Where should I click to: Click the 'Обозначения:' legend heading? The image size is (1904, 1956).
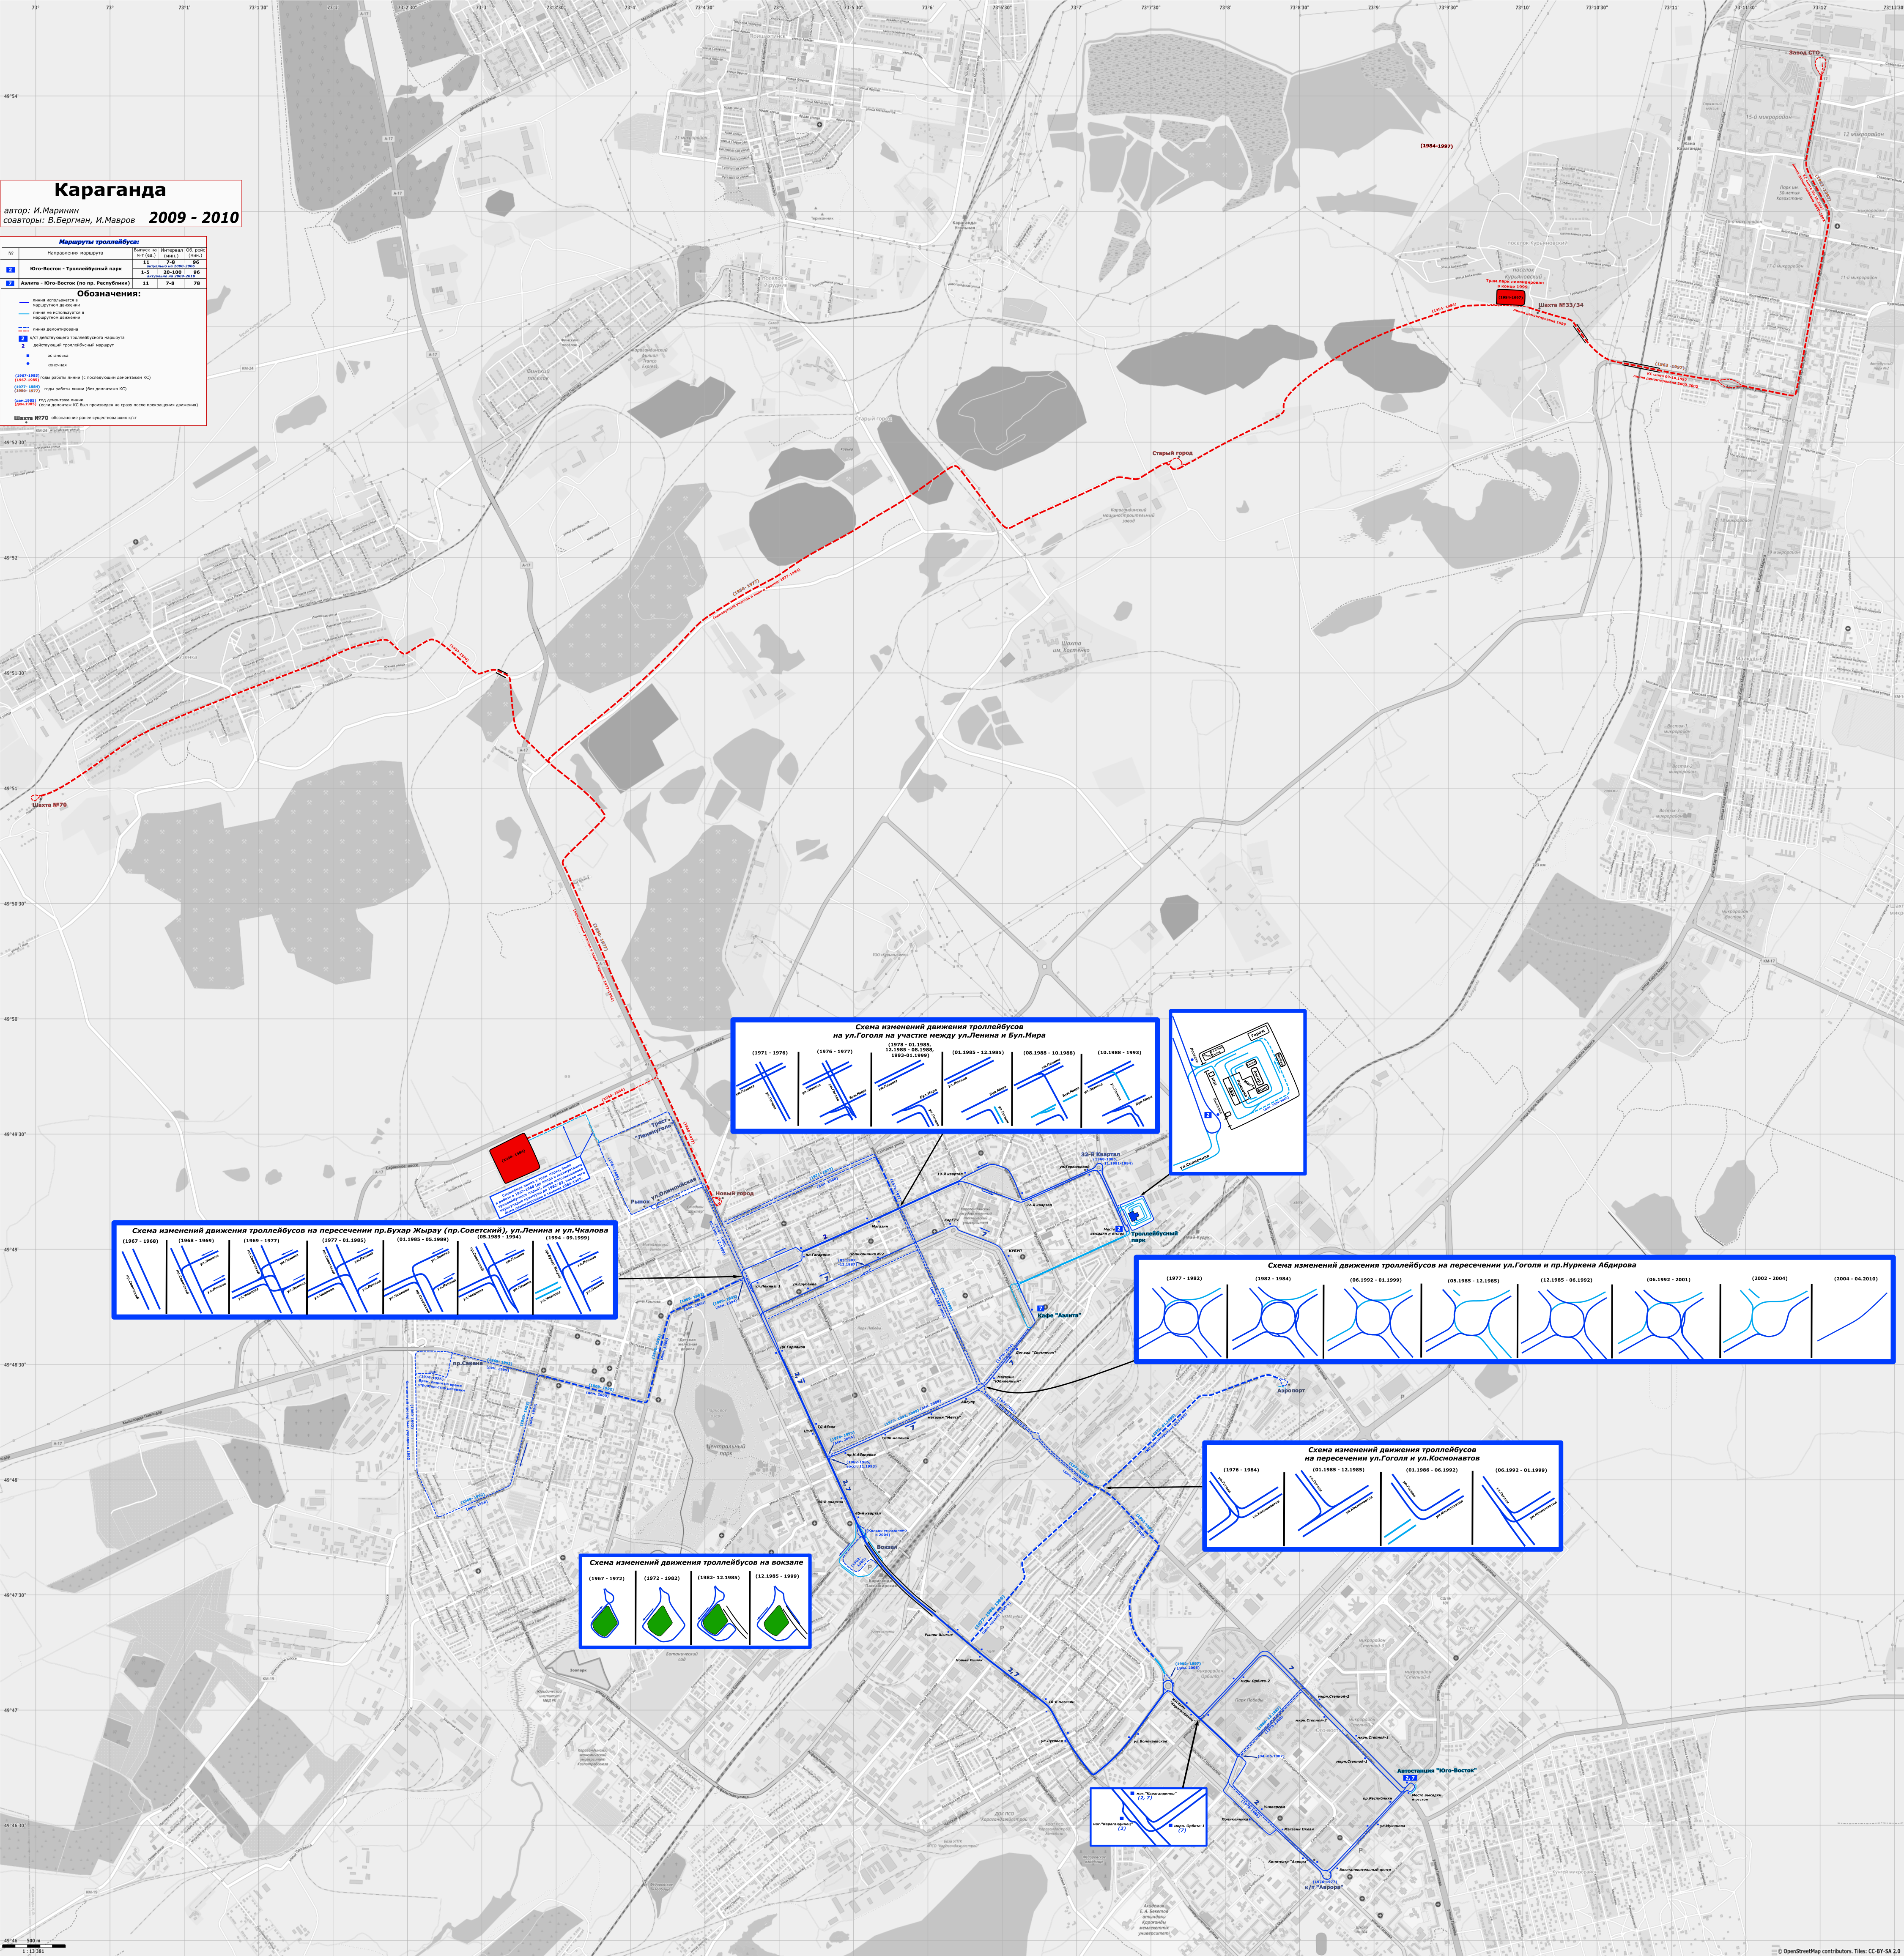click(109, 294)
